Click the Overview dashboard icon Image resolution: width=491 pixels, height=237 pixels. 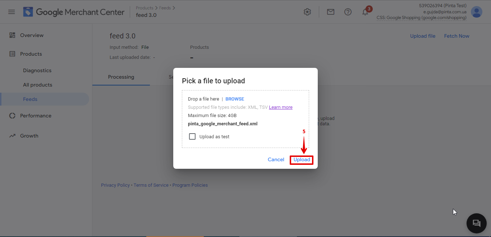pyautogui.click(x=12, y=35)
